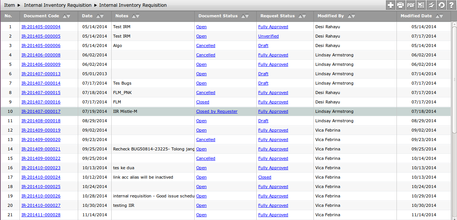Export list to Excel spreadsheet
Viewport: 457px width, 220px height.
(x=421, y=5)
